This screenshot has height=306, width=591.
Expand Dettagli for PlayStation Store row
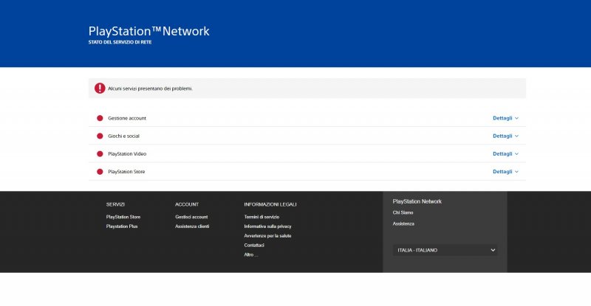click(505, 172)
